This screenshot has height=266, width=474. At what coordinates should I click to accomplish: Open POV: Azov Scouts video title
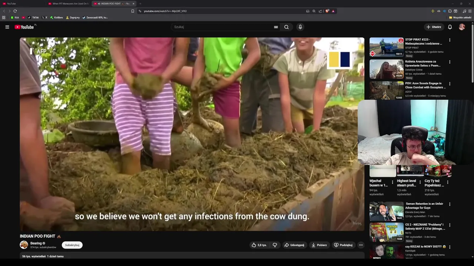click(425, 85)
